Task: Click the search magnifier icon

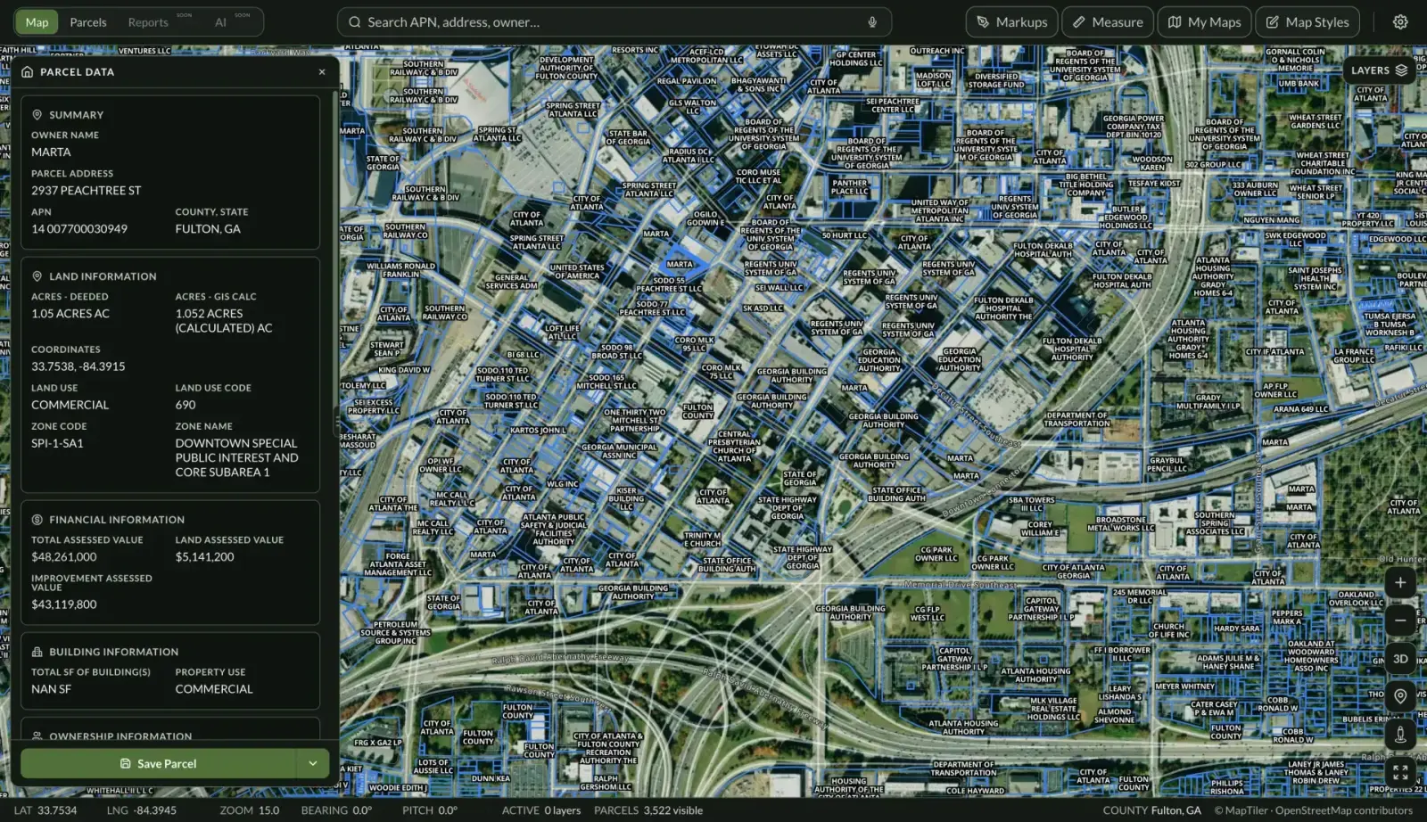Action: 355,22
